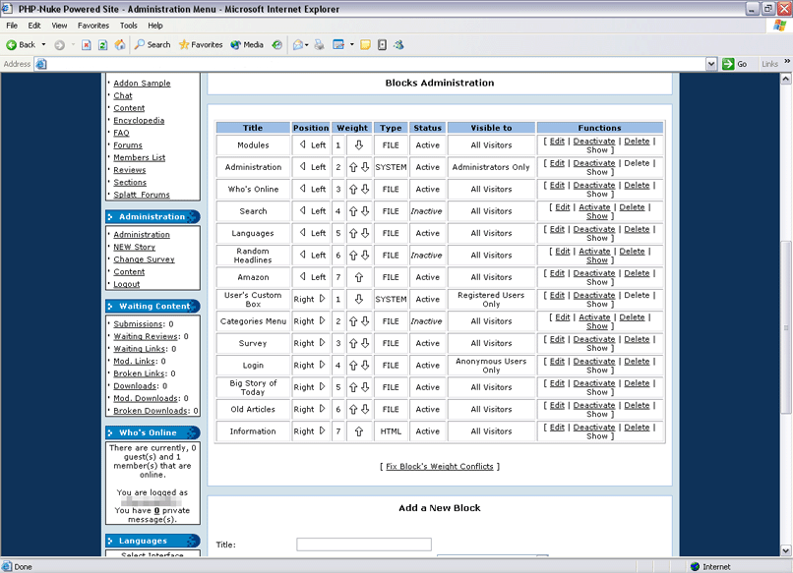Click the Go button next to address bar

click(x=735, y=64)
